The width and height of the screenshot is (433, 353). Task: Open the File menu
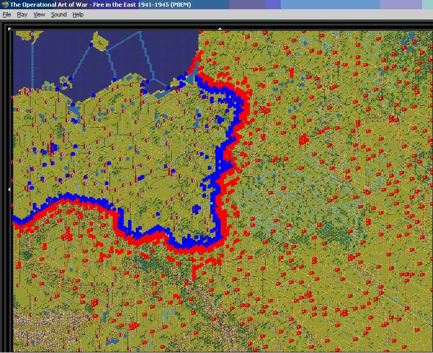tap(7, 14)
